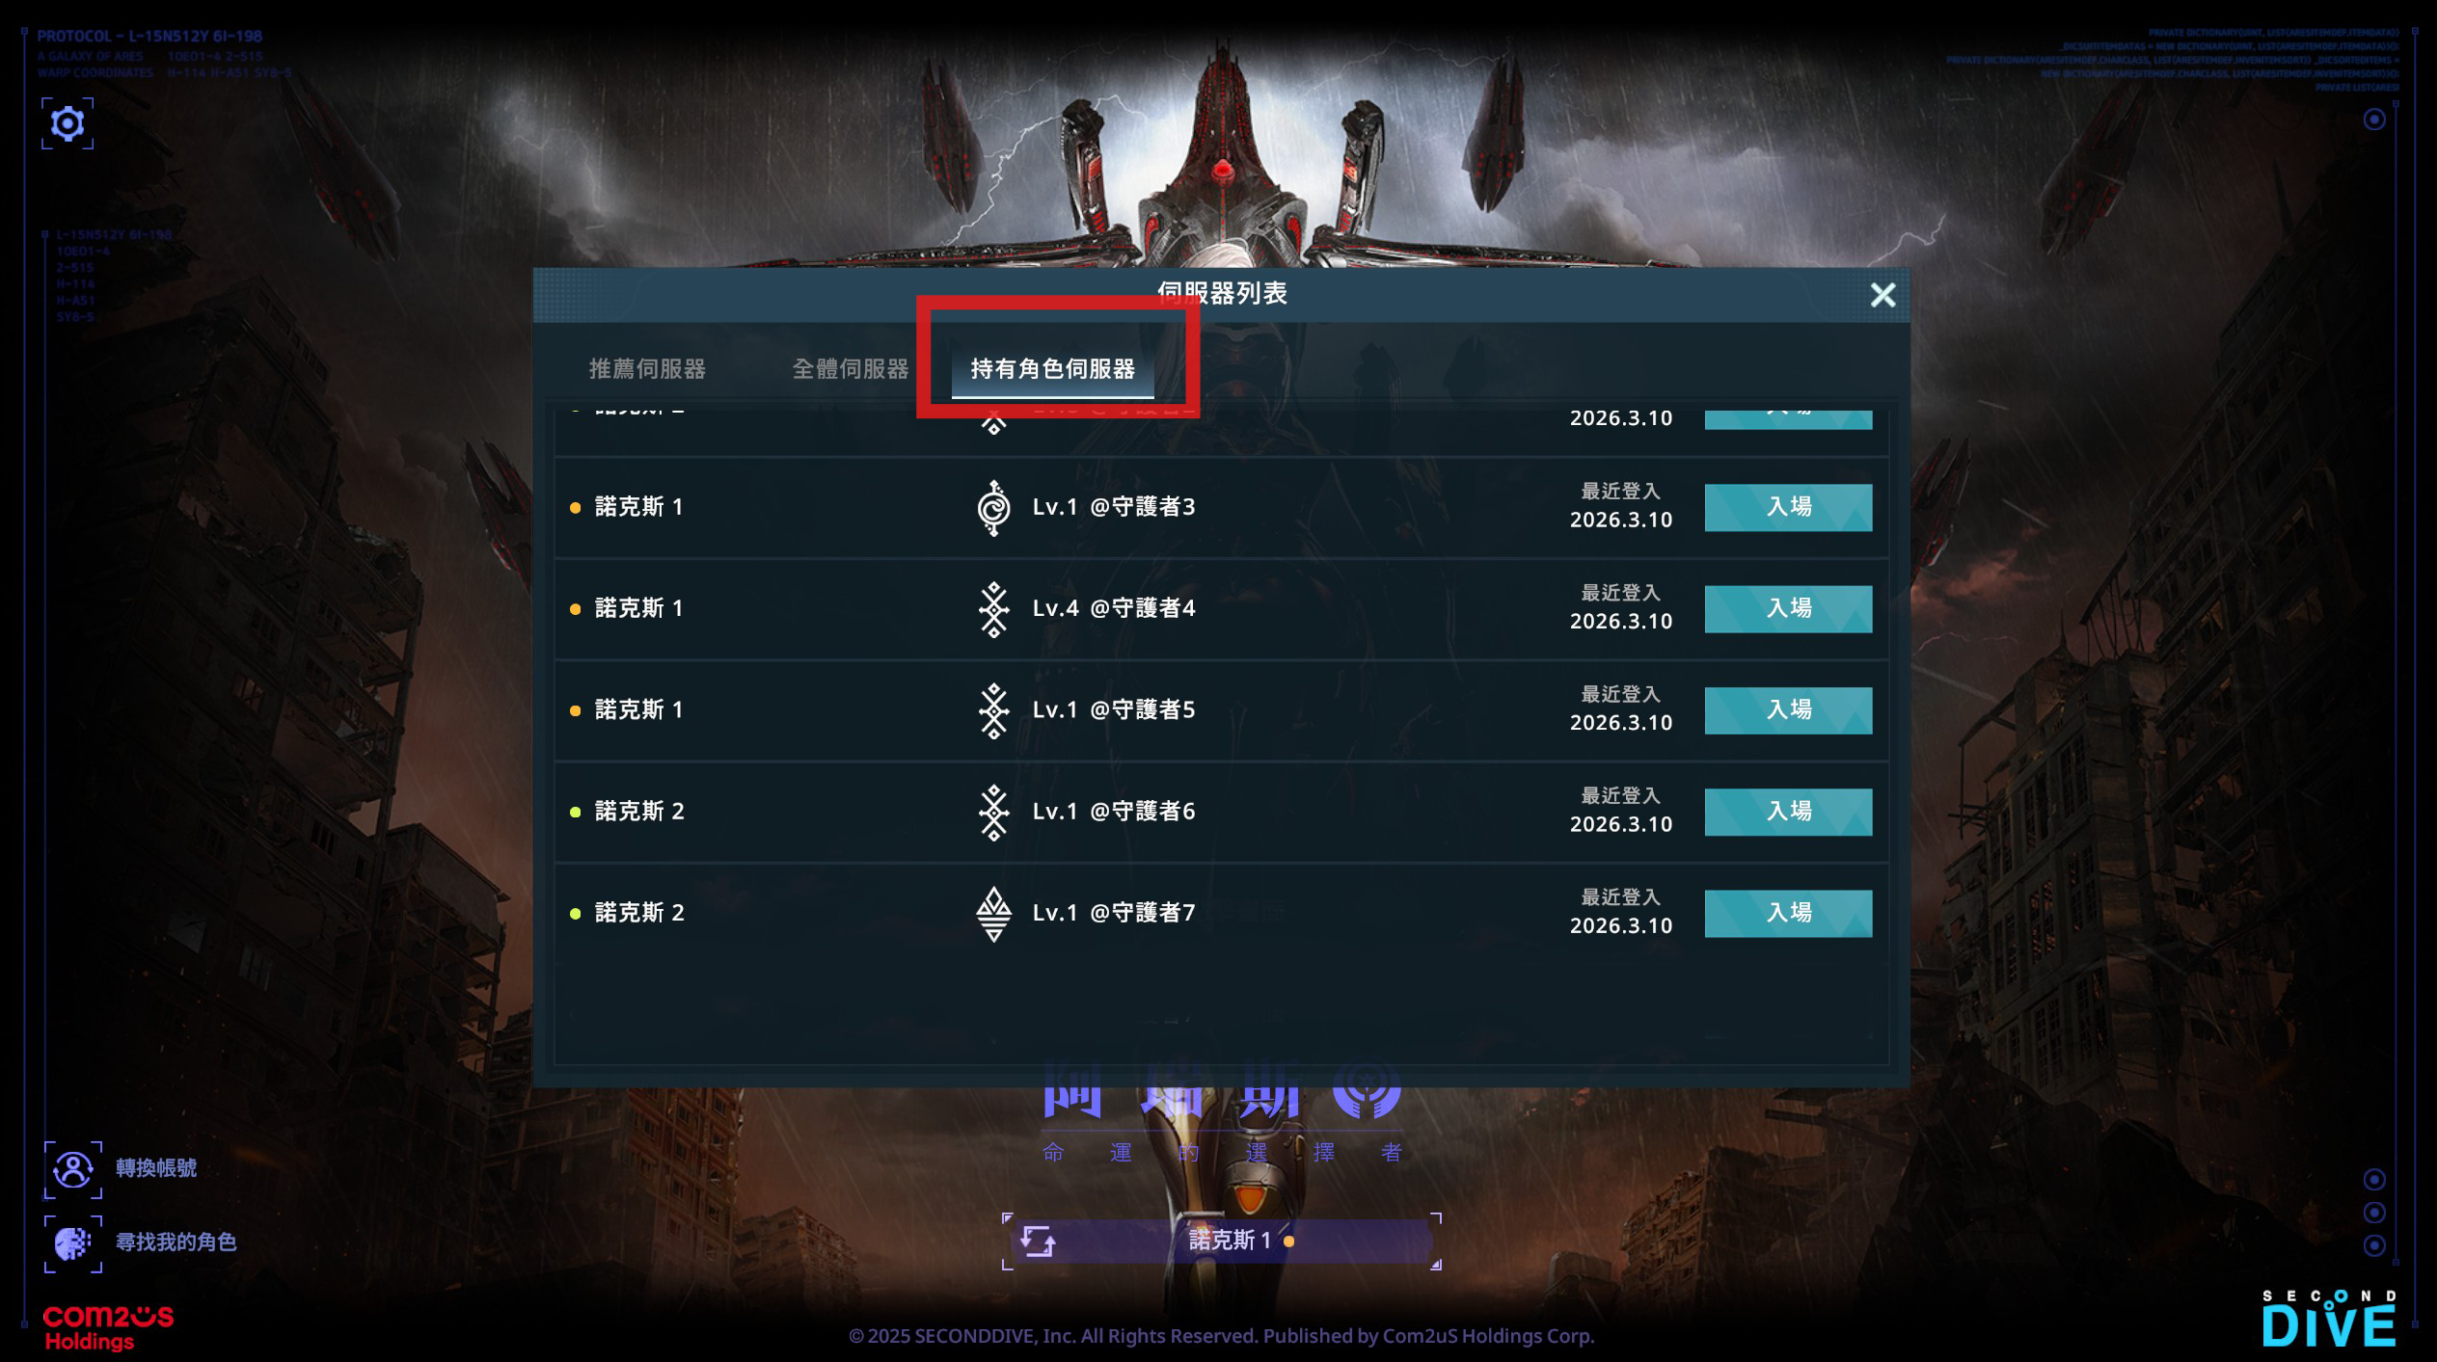Open the 諾克斯 1 server selector bar
The image size is (2437, 1362).
(1222, 1241)
